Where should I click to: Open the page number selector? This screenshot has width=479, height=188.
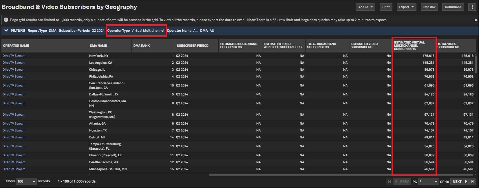(x=428, y=181)
